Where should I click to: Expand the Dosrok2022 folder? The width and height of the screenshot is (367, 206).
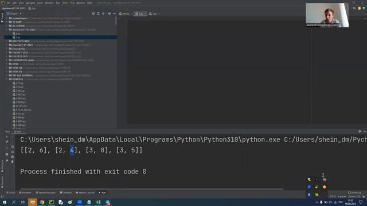pos(7,49)
